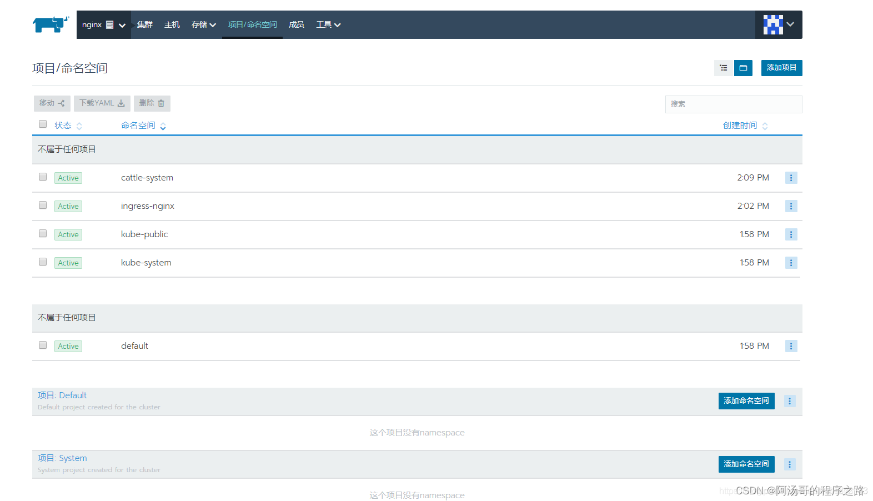The image size is (873, 501).
Task: Open the user avatar menu
Action: (x=779, y=24)
